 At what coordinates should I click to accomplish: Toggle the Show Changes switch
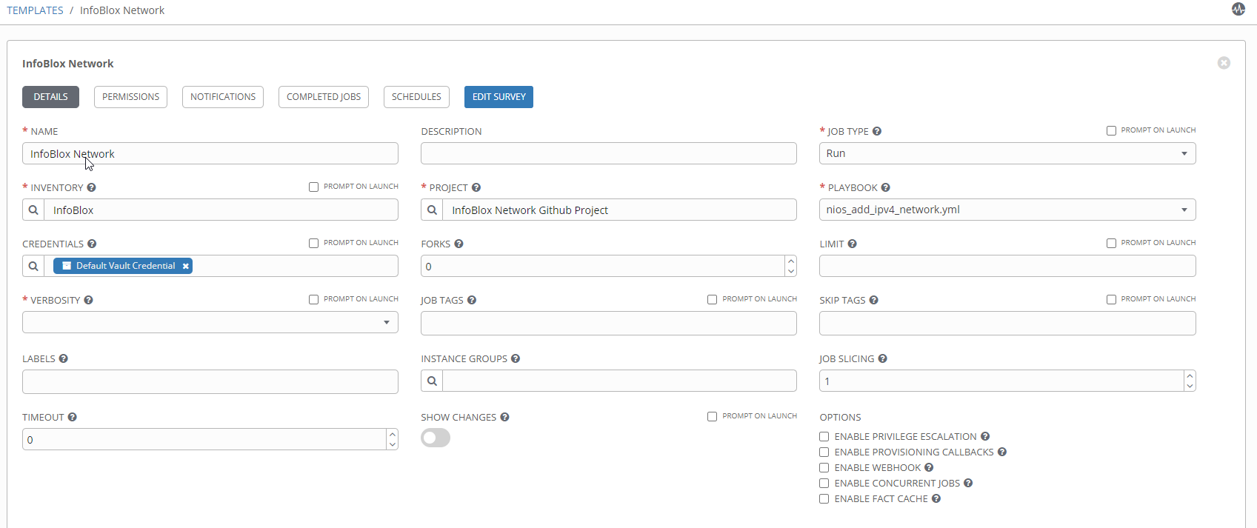pos(436,438)
